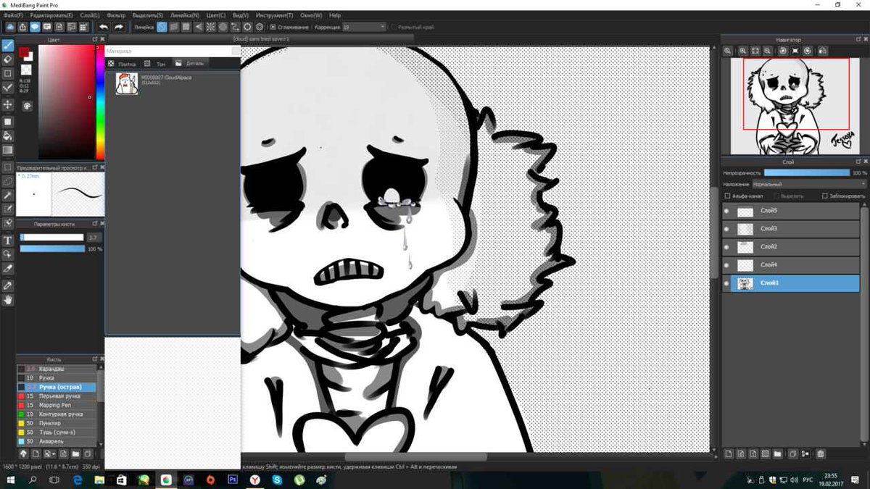Toggle visibility of layer Слой2
Image resolution: width=870 pixels, height=489 pixels.
tap(727, 247)
